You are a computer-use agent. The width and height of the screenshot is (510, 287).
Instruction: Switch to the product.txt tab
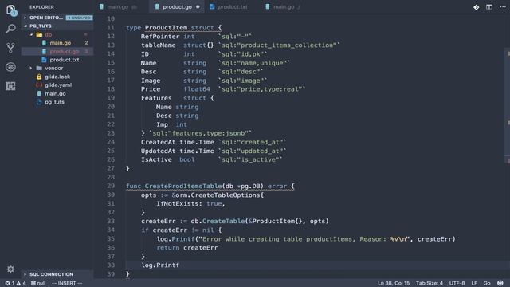[x=233, y=7]
